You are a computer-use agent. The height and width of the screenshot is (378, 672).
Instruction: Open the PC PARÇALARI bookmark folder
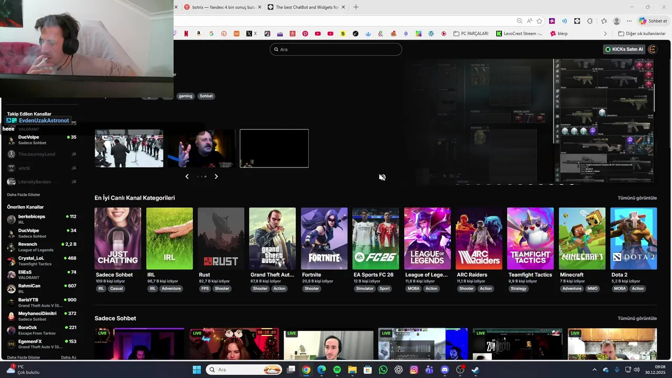[470, 34]
